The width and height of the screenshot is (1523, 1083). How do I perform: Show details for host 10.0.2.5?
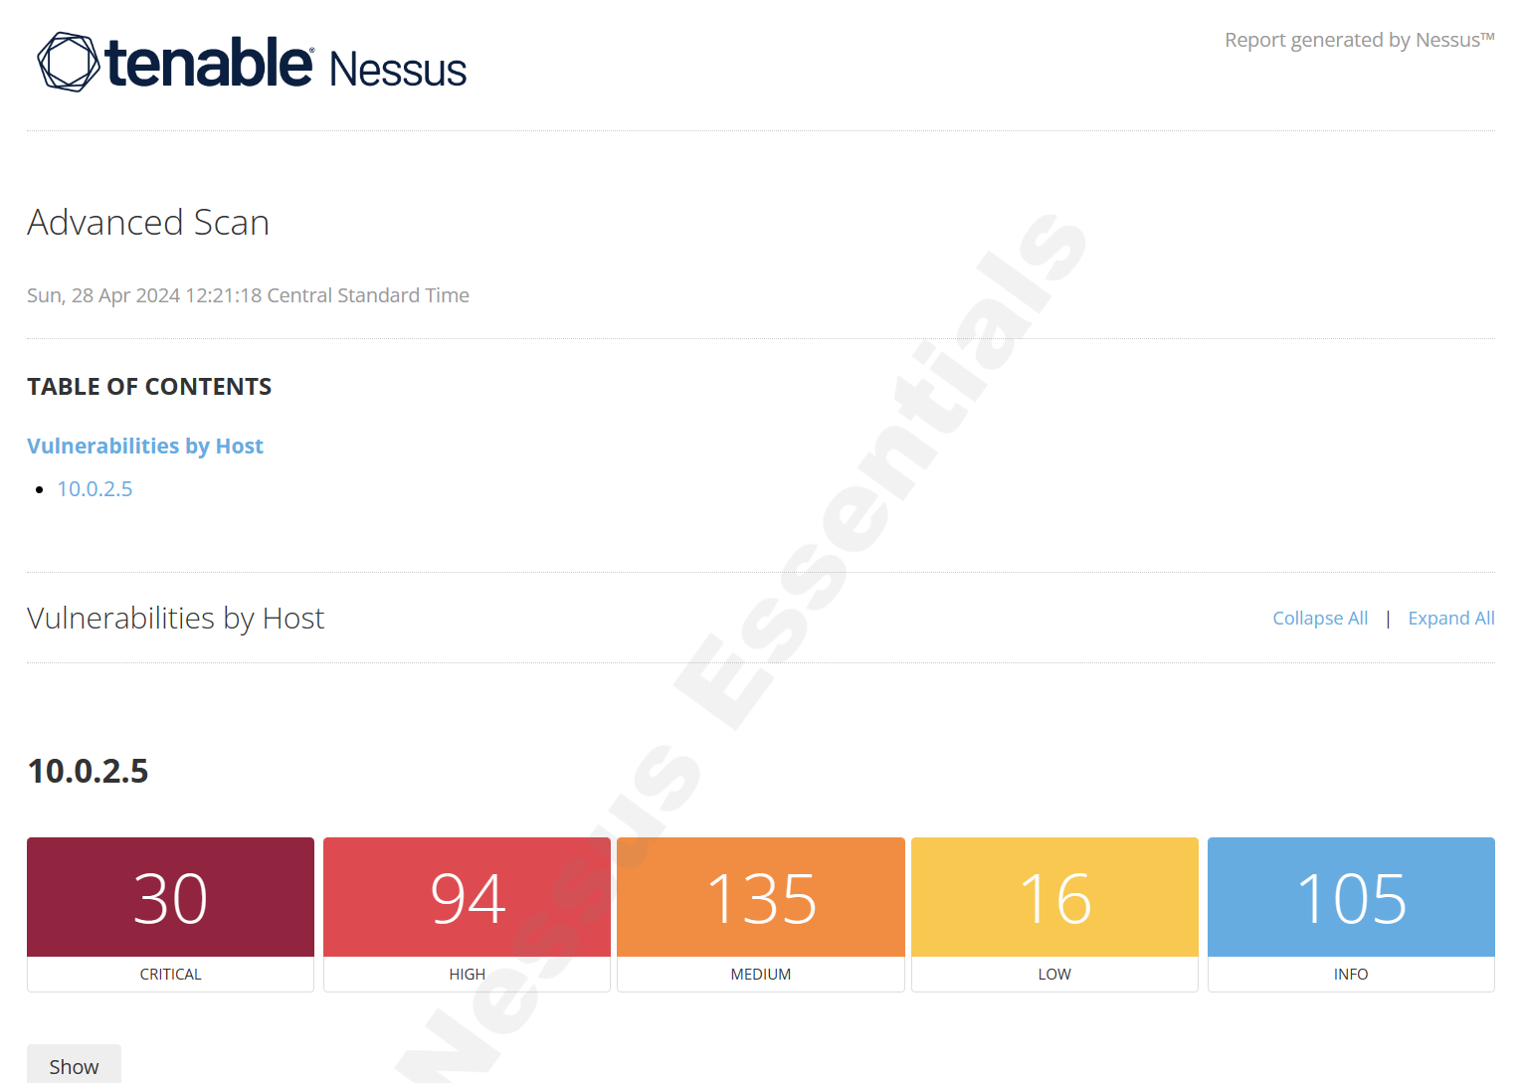tap(74, 1065)
